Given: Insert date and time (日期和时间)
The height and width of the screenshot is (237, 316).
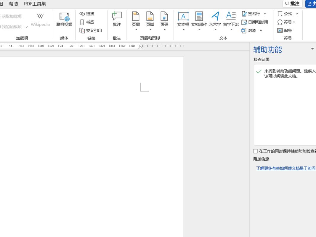Looking at the screenshot, I should (x=255, y=22).
